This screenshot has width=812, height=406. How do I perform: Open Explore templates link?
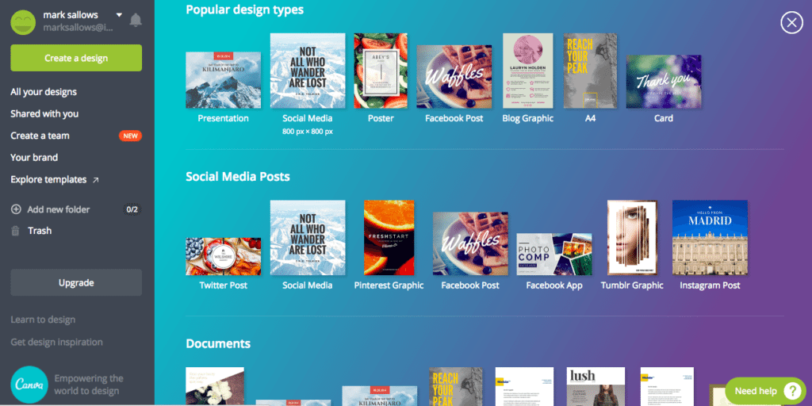coord(48,180)
